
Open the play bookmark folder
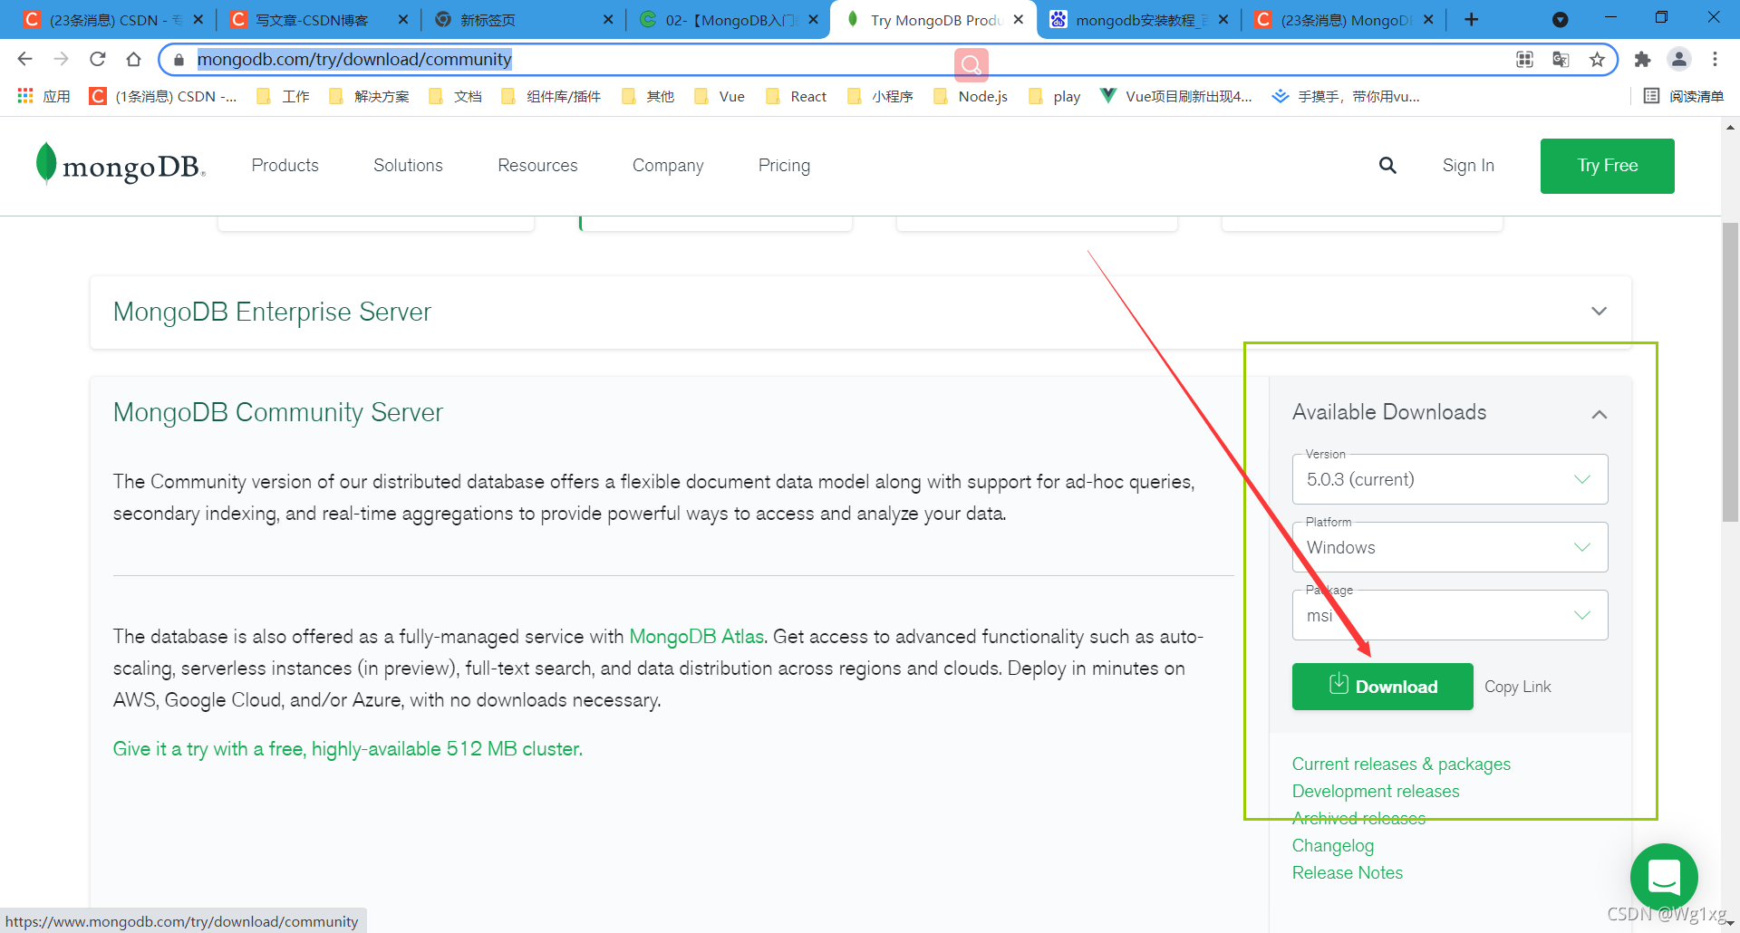click(x=1055, y=96)
